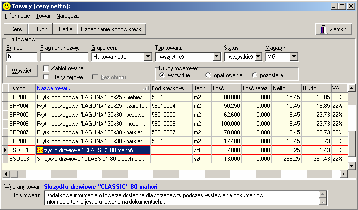Viewport: 358px width, 210px height.
Task: Click the BPP005 symbol cell
Action: pyautogui.click(x=22, y=115)
